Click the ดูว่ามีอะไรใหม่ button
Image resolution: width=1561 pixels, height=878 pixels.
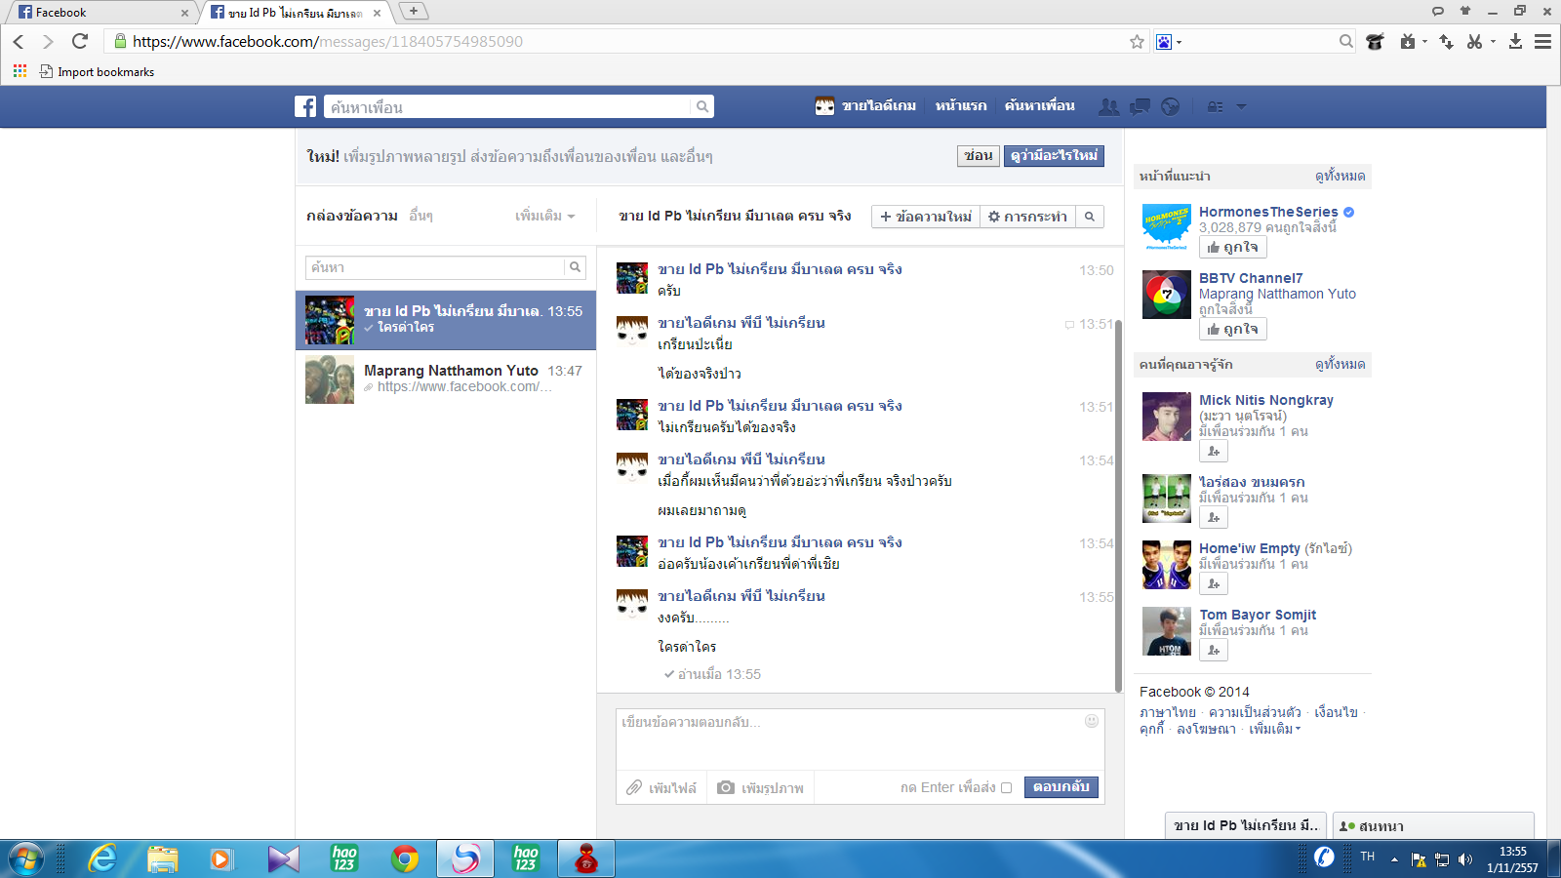[1054, 155]
